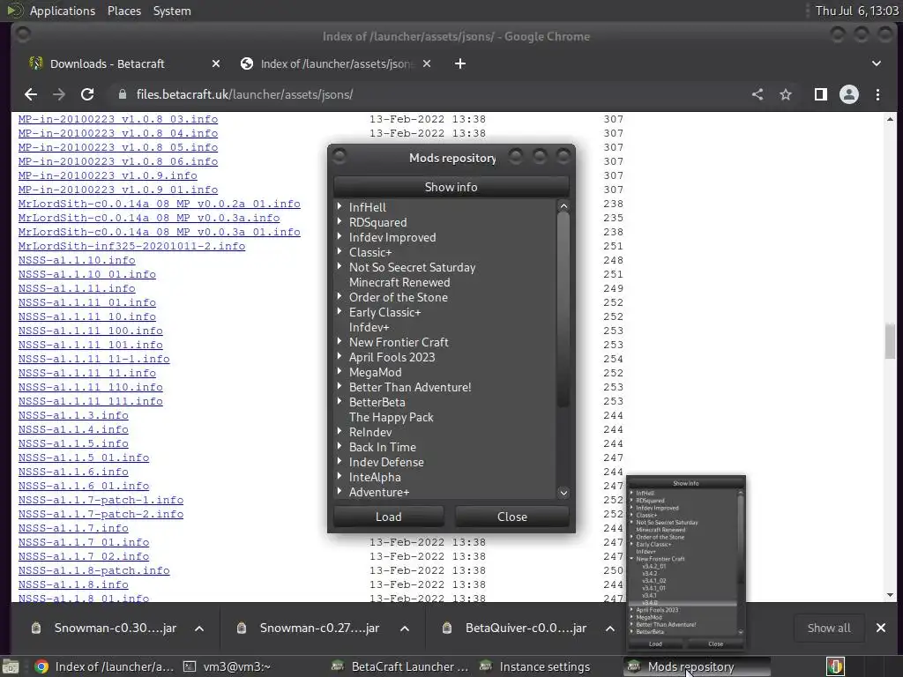Open NSSS-a1.1.8-patch.info link
The width and height of the screenshot is (903, 677).
(93, 570)
